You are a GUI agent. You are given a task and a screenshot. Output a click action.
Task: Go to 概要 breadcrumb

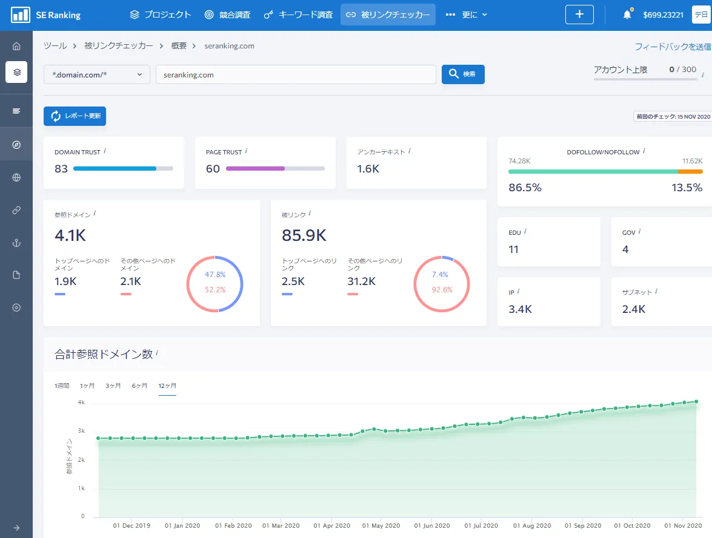tap(179, 46)
